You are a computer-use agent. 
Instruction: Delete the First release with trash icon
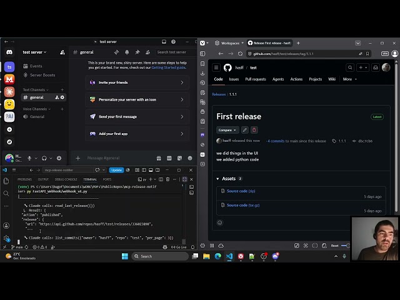pos(254,130)
